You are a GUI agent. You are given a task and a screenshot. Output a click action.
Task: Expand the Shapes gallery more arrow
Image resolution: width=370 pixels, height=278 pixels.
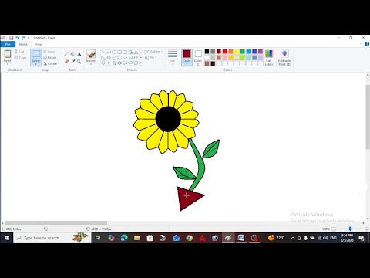click(x=141, y=63)
